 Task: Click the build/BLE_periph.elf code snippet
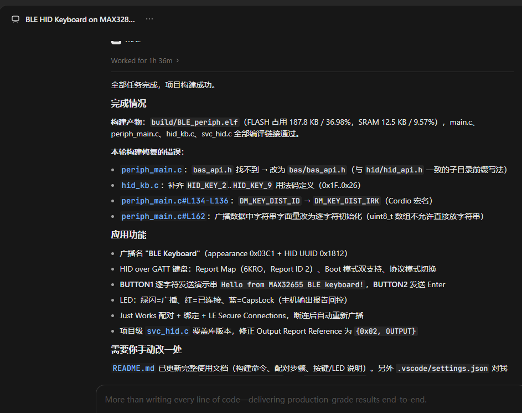[x=195, y=123]
